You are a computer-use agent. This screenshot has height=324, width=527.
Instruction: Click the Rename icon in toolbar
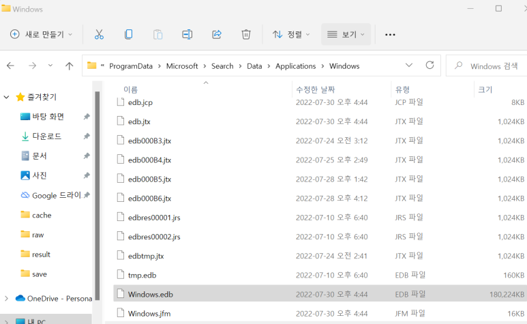coord(187,34)
